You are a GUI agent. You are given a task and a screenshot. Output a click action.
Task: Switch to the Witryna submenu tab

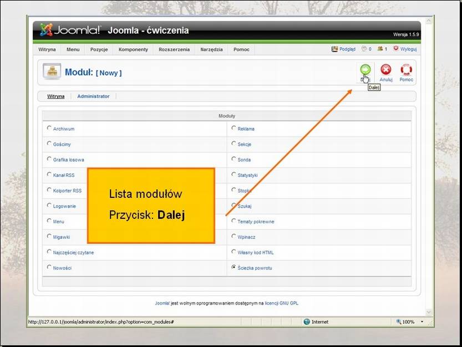pos(55,96)
